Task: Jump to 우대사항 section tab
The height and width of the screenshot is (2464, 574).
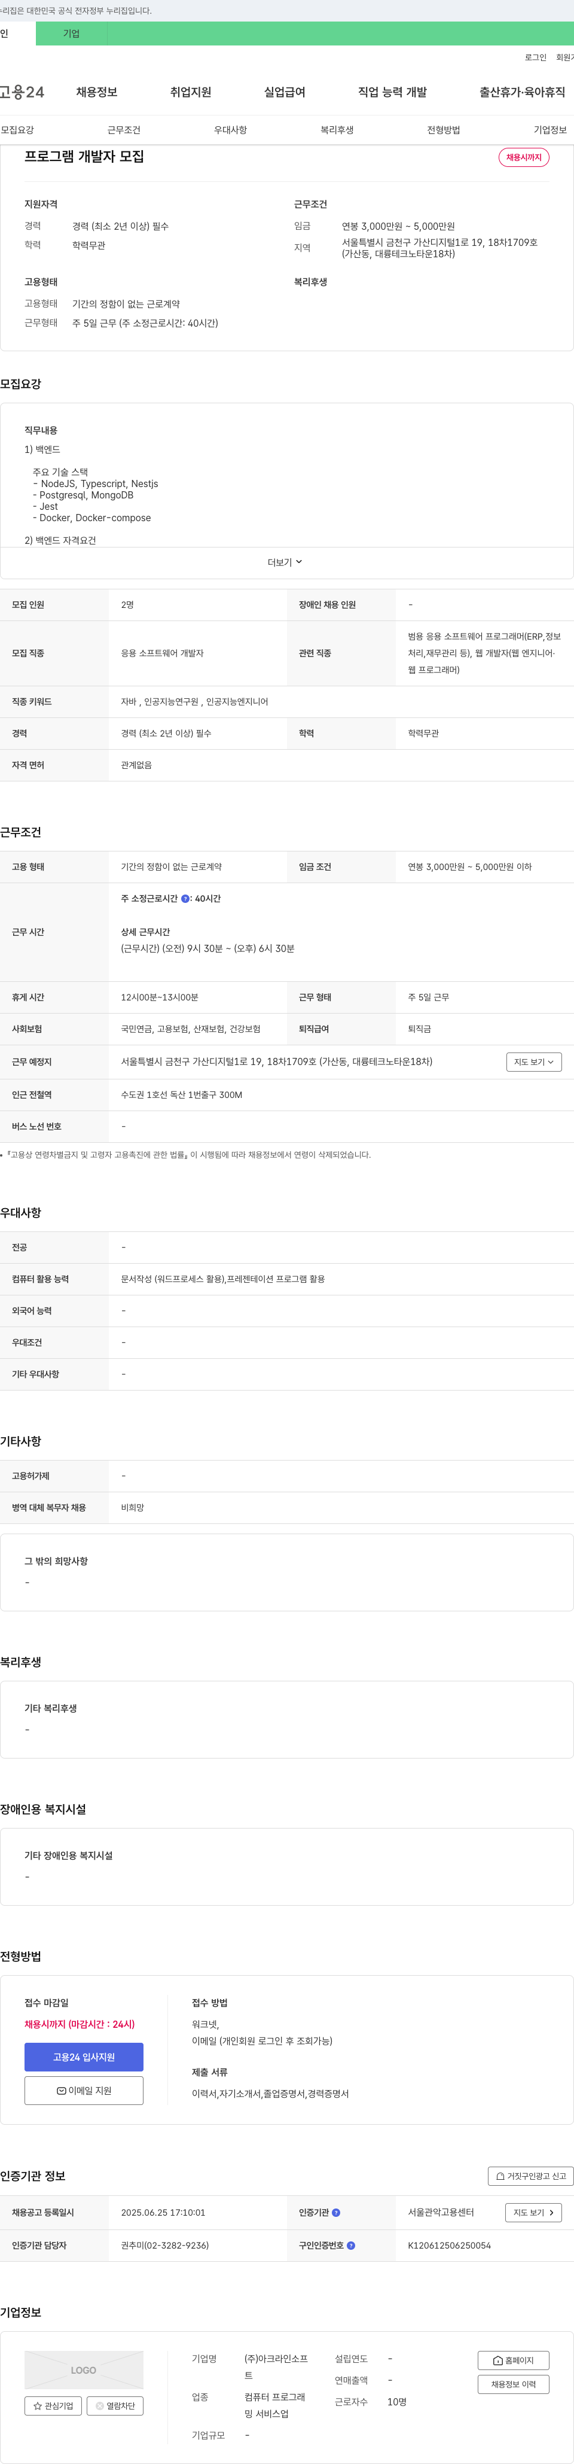Action: tap(230, 130)
